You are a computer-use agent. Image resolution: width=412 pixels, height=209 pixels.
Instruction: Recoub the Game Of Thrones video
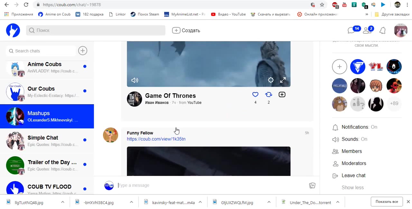(x=268, y=95)
